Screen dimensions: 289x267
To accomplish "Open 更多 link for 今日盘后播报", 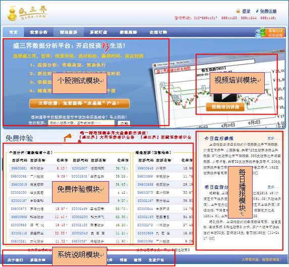I will pyautogui.click(x=273, y=138).
